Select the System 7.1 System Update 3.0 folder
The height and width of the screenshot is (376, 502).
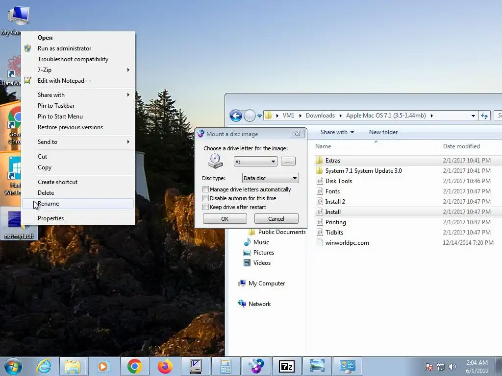(x=363, y=171)
